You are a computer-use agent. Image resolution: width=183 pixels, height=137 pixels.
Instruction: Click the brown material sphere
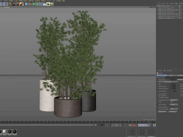tap(10, 132)
